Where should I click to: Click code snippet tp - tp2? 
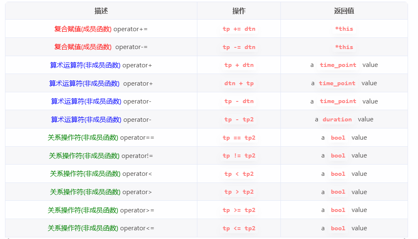239,120
